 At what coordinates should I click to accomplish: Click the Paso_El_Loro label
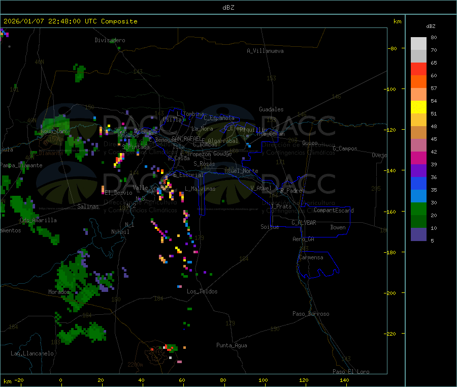[351, 372]
